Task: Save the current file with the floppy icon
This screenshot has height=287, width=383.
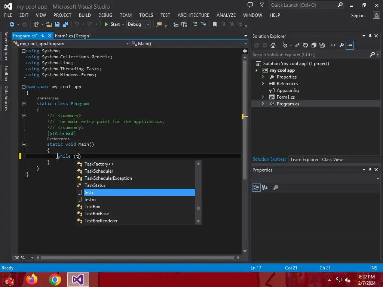Action: coord(57,24)
